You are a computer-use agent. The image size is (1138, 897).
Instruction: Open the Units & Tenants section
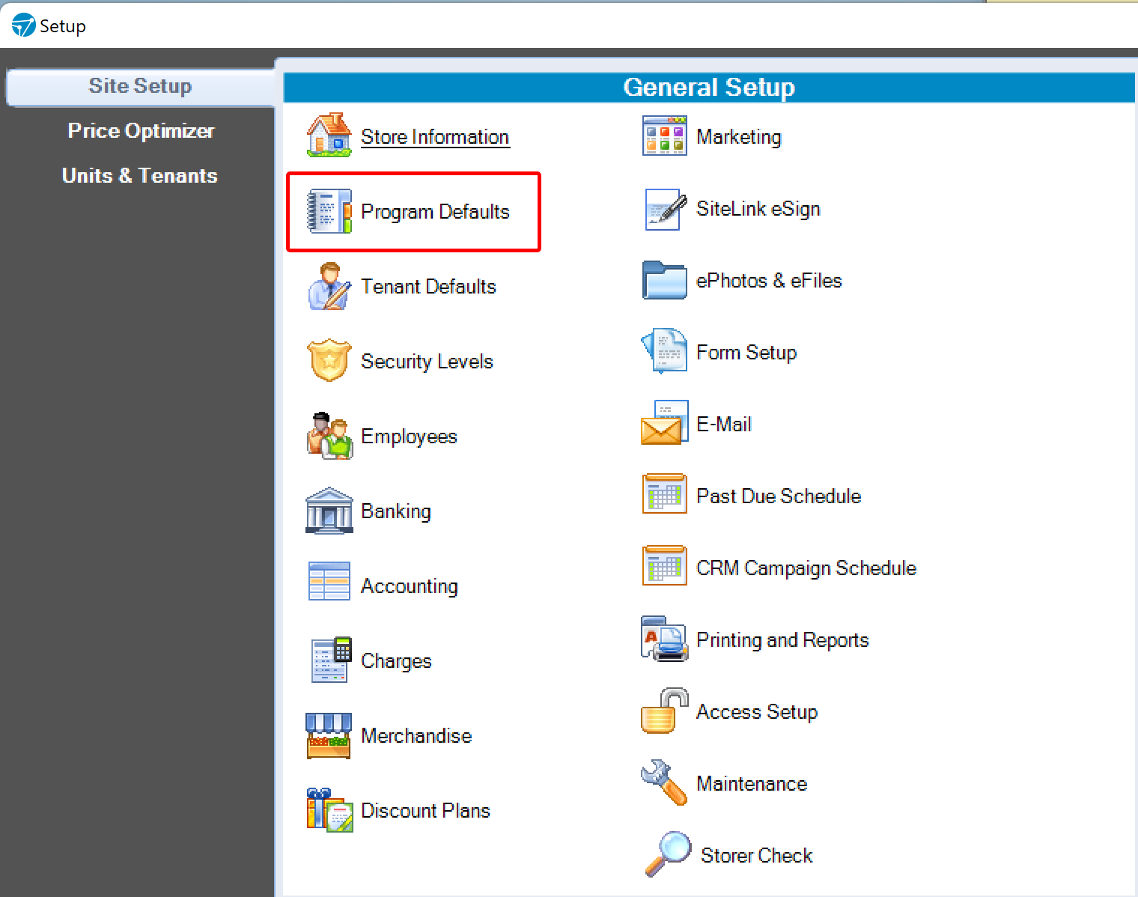(140, 175)
